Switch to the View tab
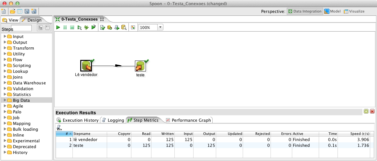This screenshot has width=377, height=161. (x=10, y=20)
